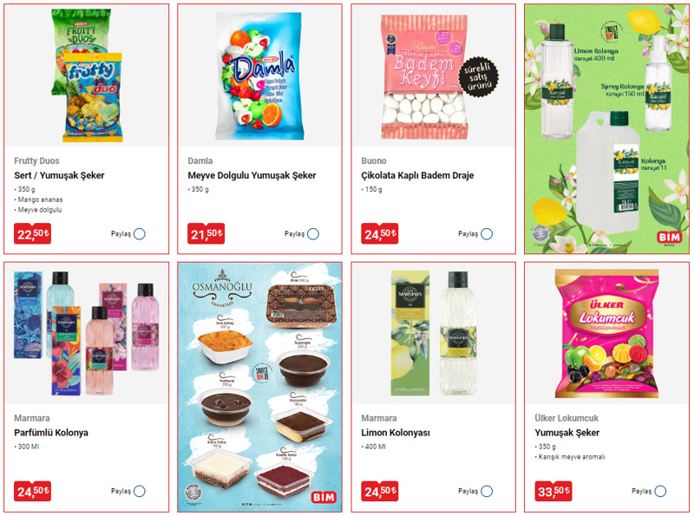694x516 pixels.
Task: Click the Kolonya lemon cologne banner
Action: [x=606, y=128]
